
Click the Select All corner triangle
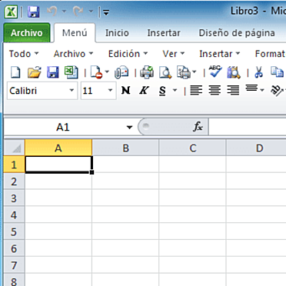point(15,148)
